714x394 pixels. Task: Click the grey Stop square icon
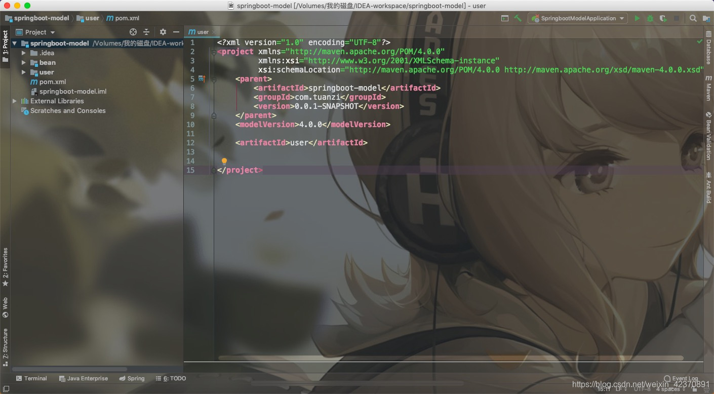(677, 18)
